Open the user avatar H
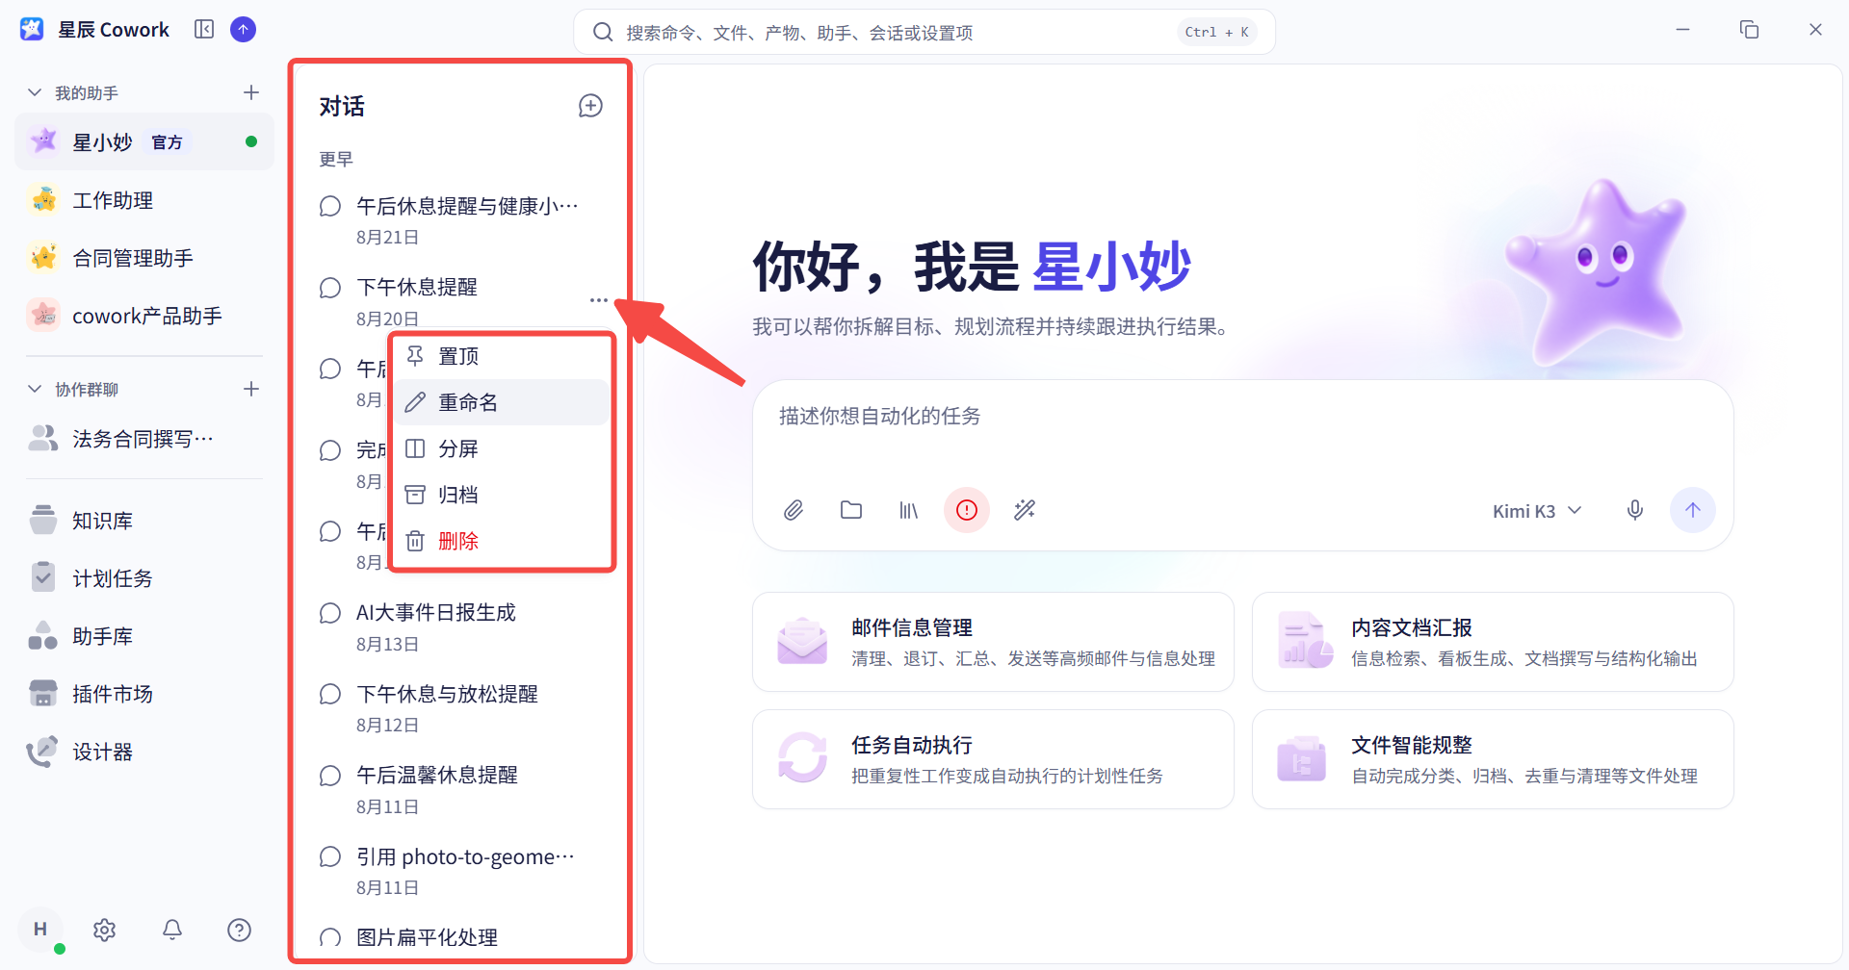This screenshot has width=1849, height=970. pos(40,930)
